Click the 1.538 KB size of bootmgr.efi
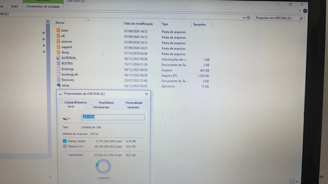328x184 pixels. (203, 76)
